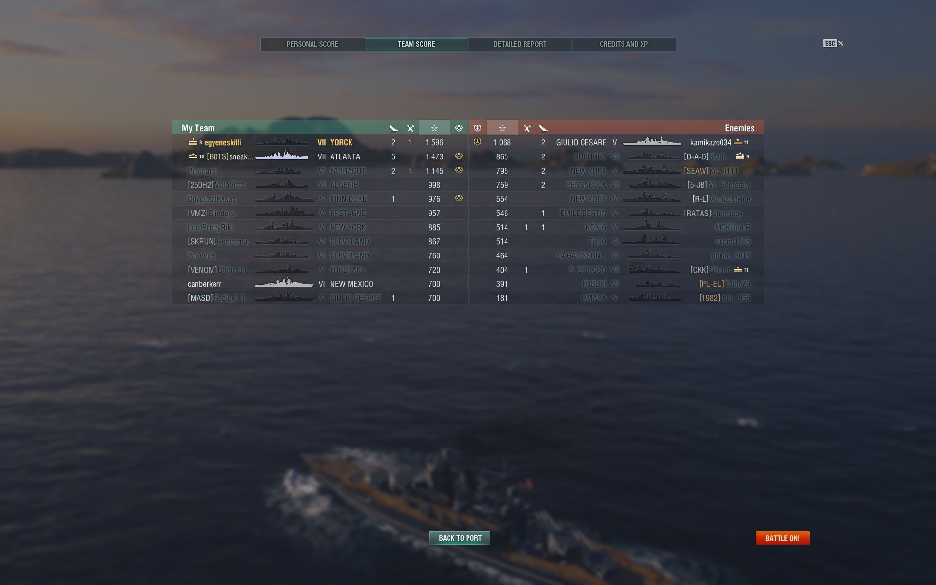
Task: Click the Back to Port button
Action: pyautogui.click(x=460, y=538)
